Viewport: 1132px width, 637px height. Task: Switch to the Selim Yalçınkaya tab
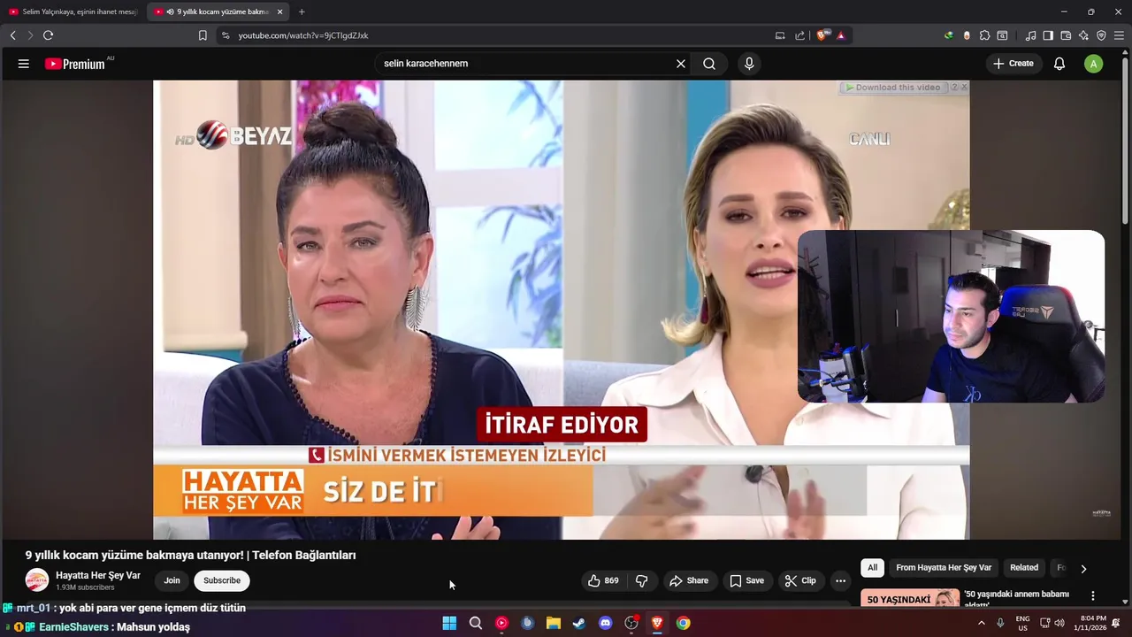pos(73,12)
